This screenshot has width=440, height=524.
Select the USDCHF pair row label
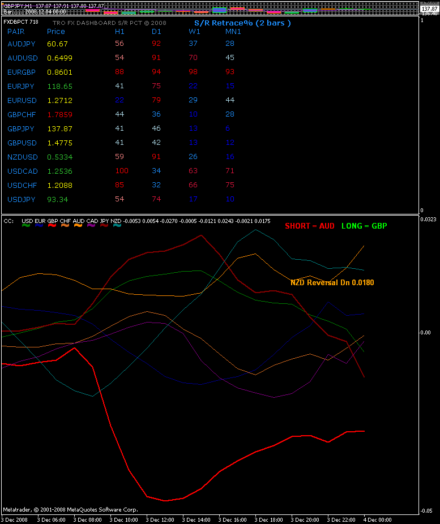[x=22, y=185]
